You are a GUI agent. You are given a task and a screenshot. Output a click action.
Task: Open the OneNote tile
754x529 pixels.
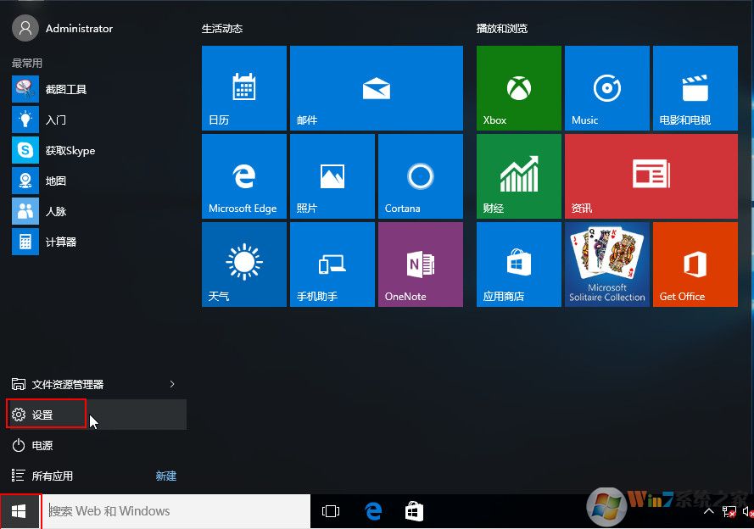(x=420, y=264)
